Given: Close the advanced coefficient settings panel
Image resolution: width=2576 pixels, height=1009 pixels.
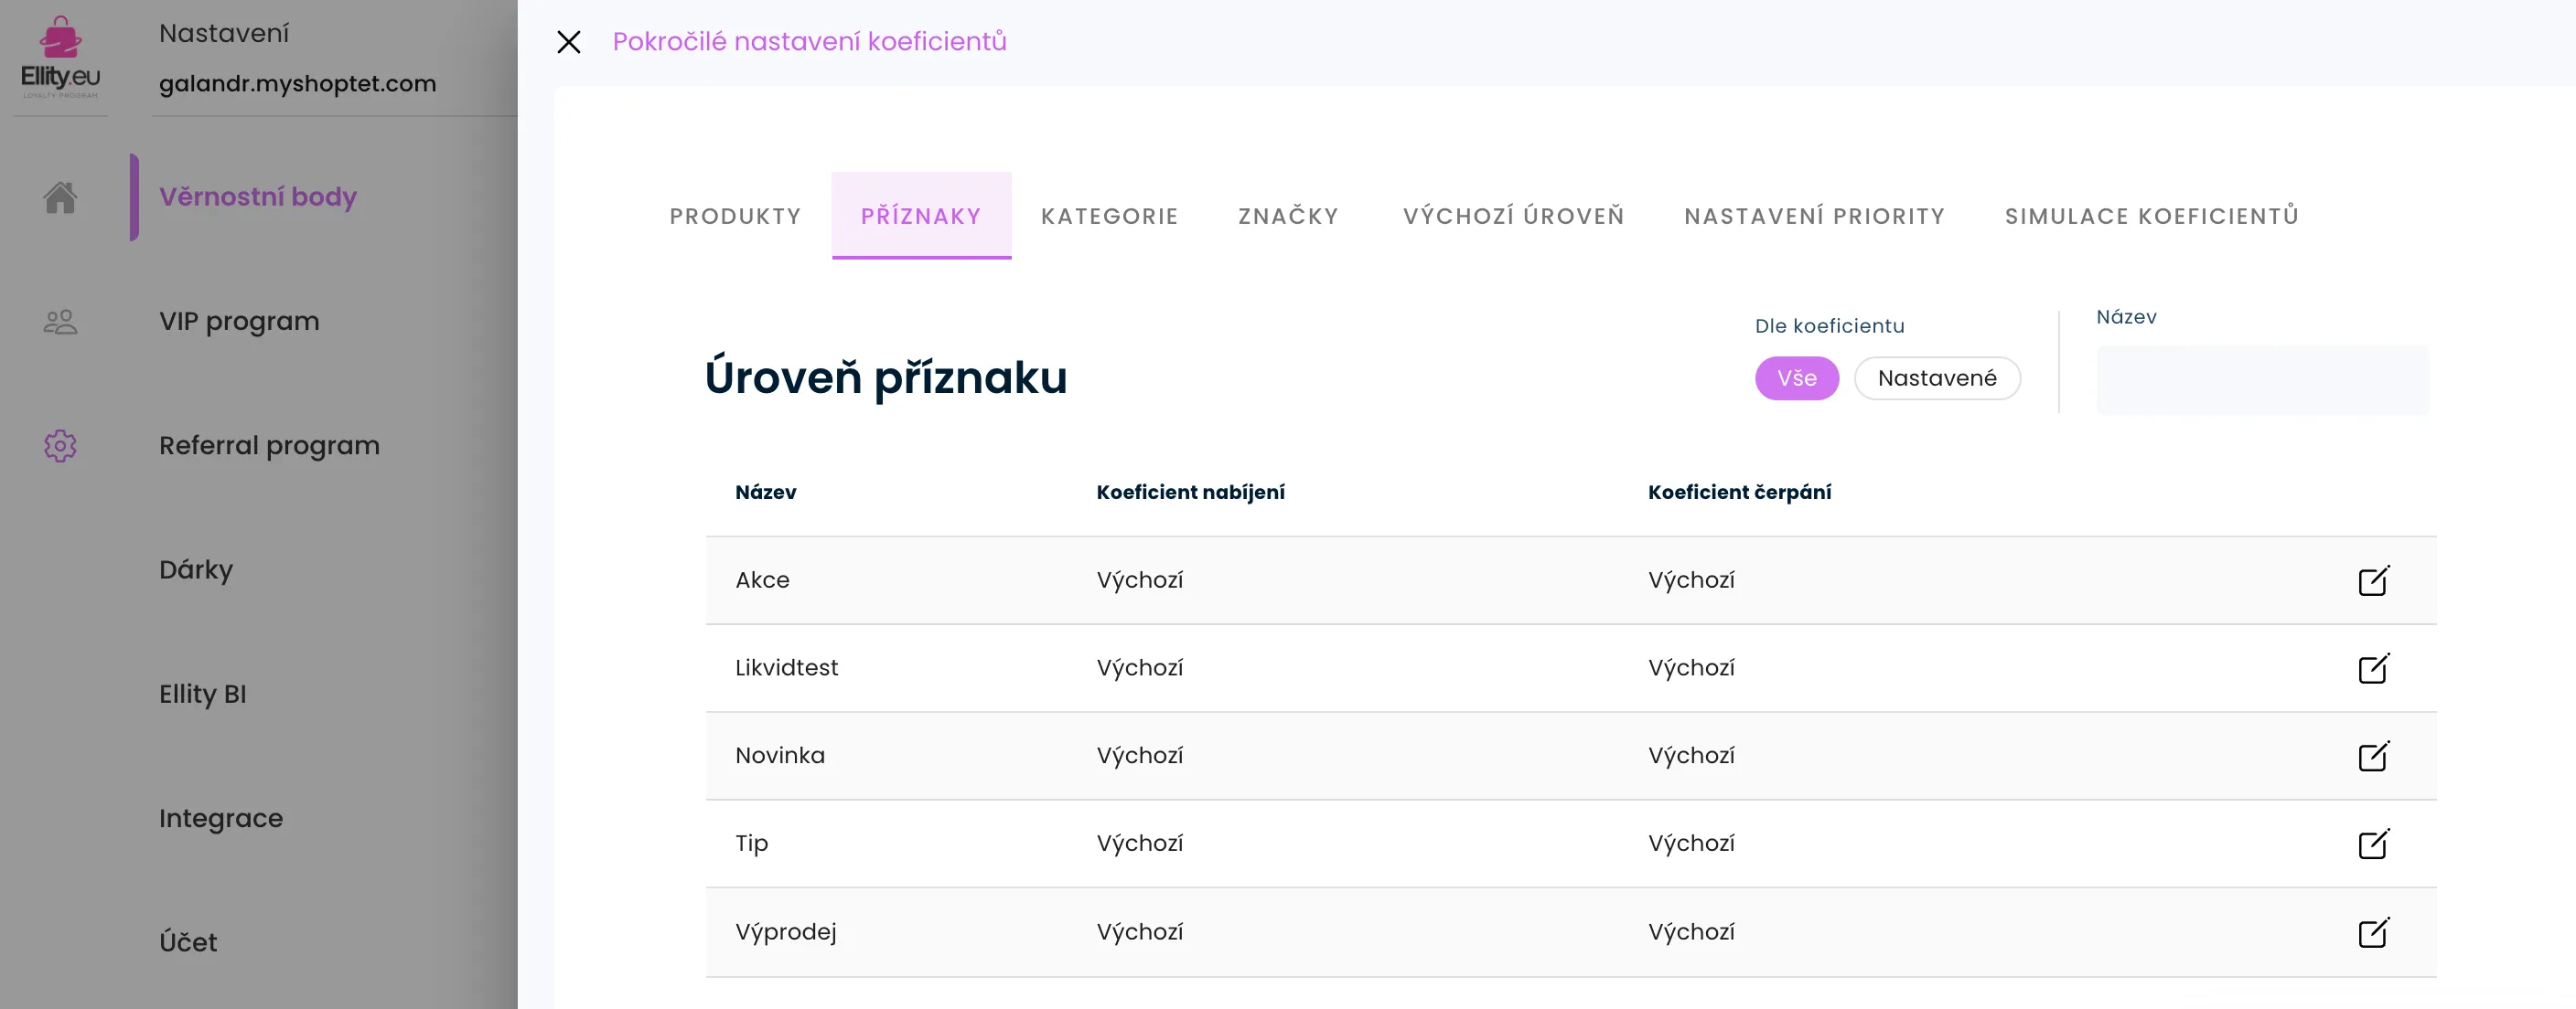Looking at the screenshot, I should tap(568, 42).
